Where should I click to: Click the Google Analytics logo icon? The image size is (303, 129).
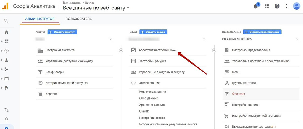click(5, 6)
